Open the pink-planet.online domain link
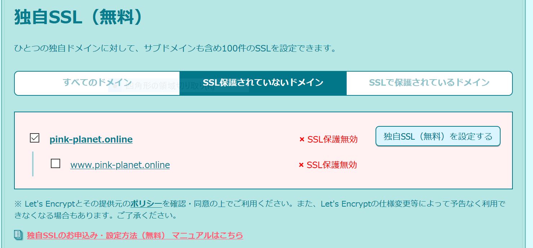This screenshot has width=533, height=248. 91,139
